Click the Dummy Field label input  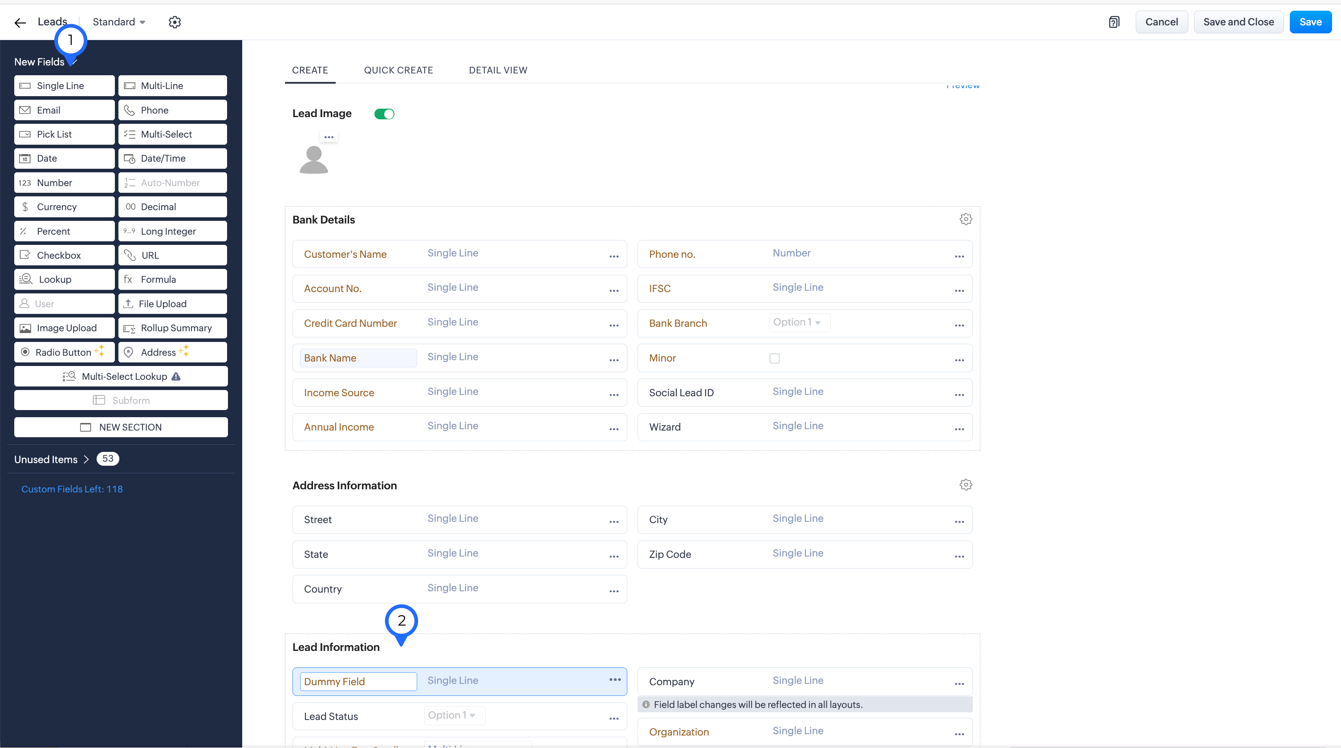pos(358,681)
